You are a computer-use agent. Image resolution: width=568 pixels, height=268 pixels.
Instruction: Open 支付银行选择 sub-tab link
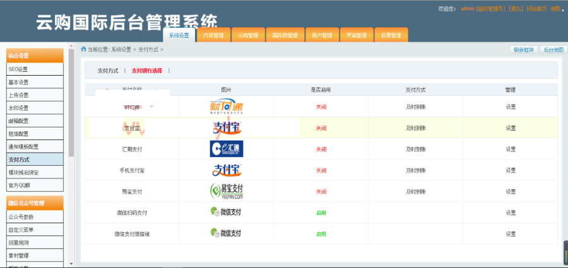(146, 71)
